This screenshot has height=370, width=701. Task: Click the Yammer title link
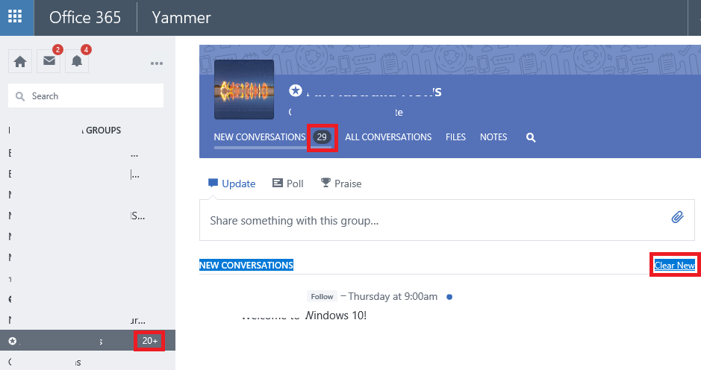181,17
